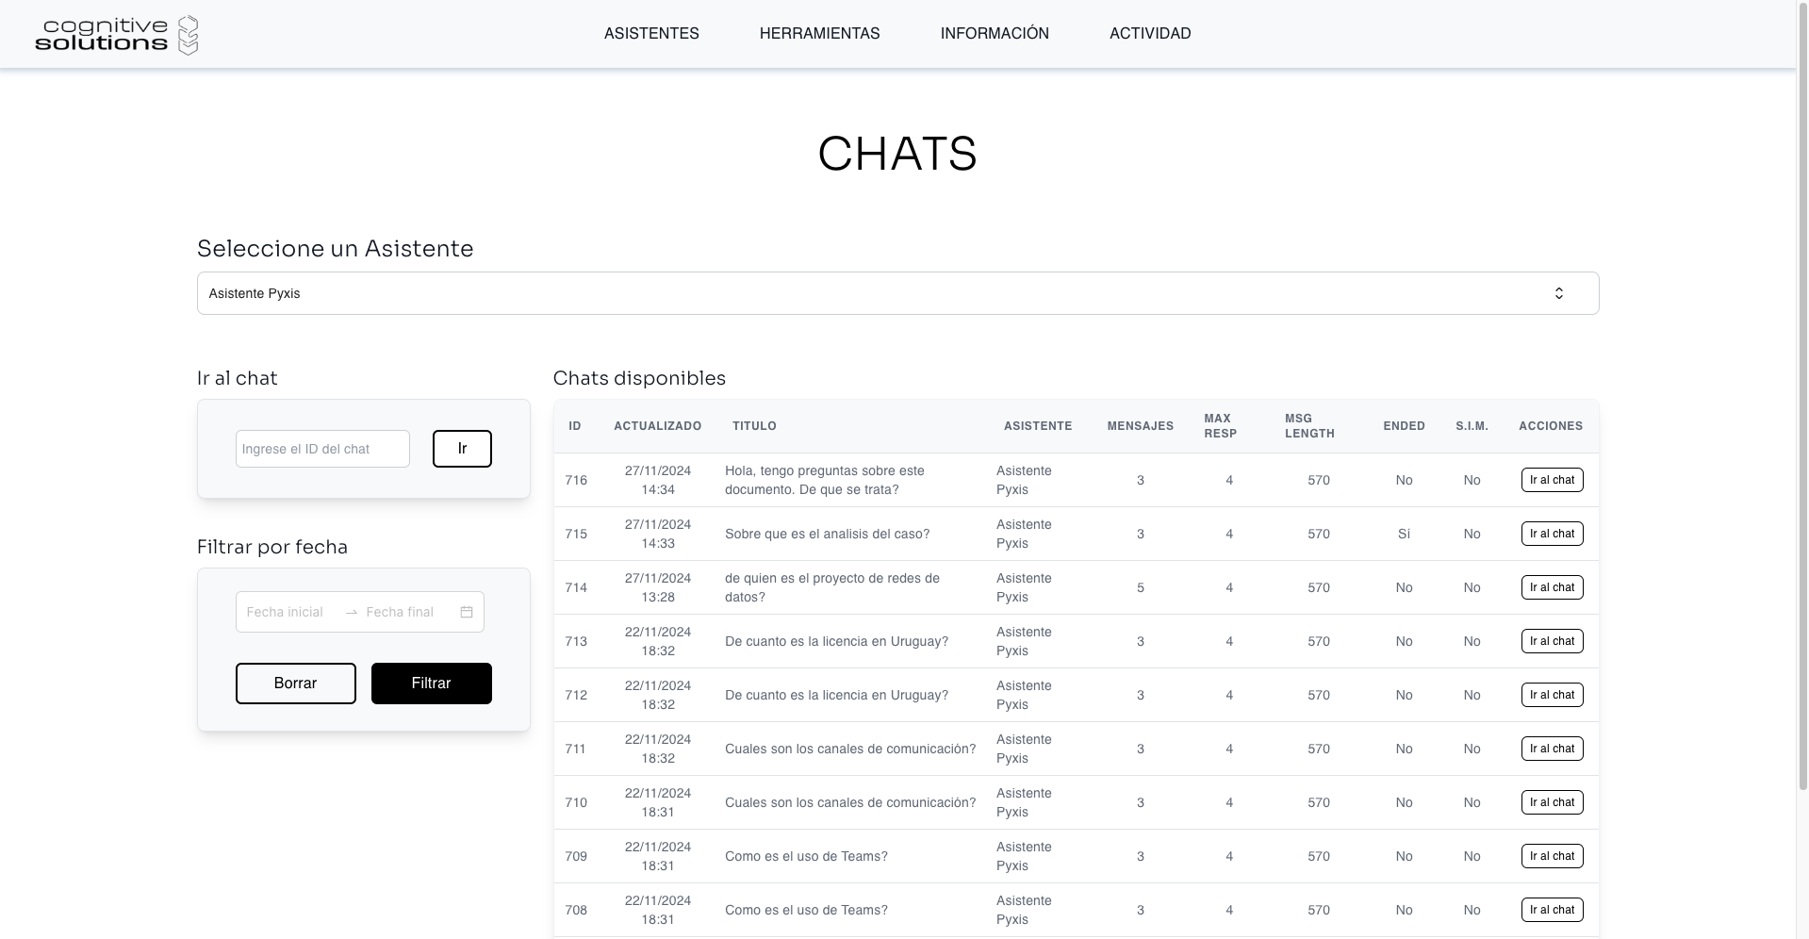The image size is (1809, 939).
Task: Go to chat 713 via Ir al chat
Action: pos(1552,641)
